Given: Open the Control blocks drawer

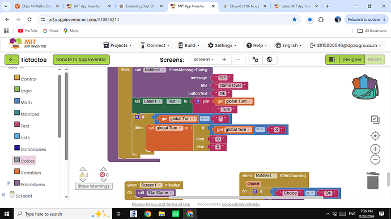Looking at the screenshot, I should coord(25,79).
